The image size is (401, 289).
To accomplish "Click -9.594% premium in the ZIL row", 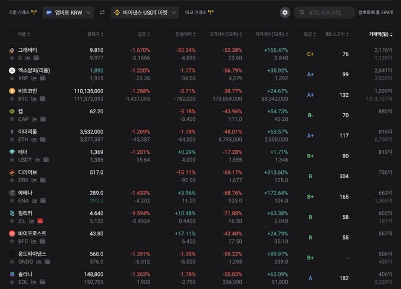I will [x=140, y=214].
